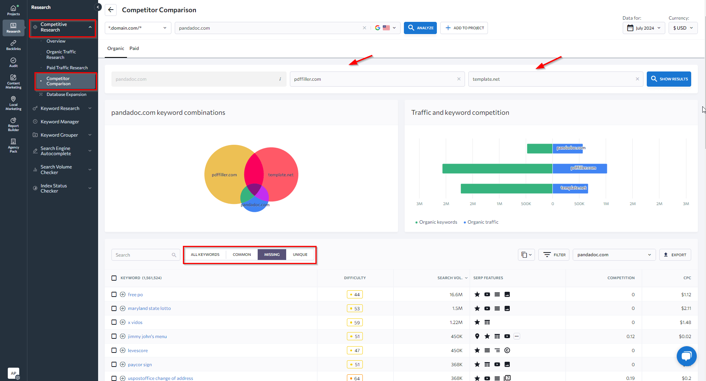706x381 pixels.
Task: Open the chat support bubble
Action: [686, 356]
